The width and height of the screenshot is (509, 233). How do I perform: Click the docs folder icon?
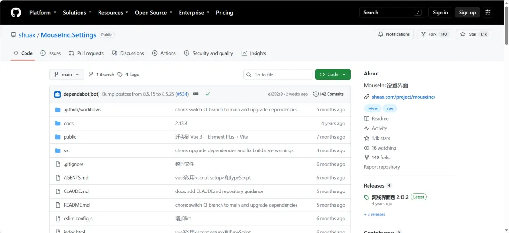[x=58, y=124]
